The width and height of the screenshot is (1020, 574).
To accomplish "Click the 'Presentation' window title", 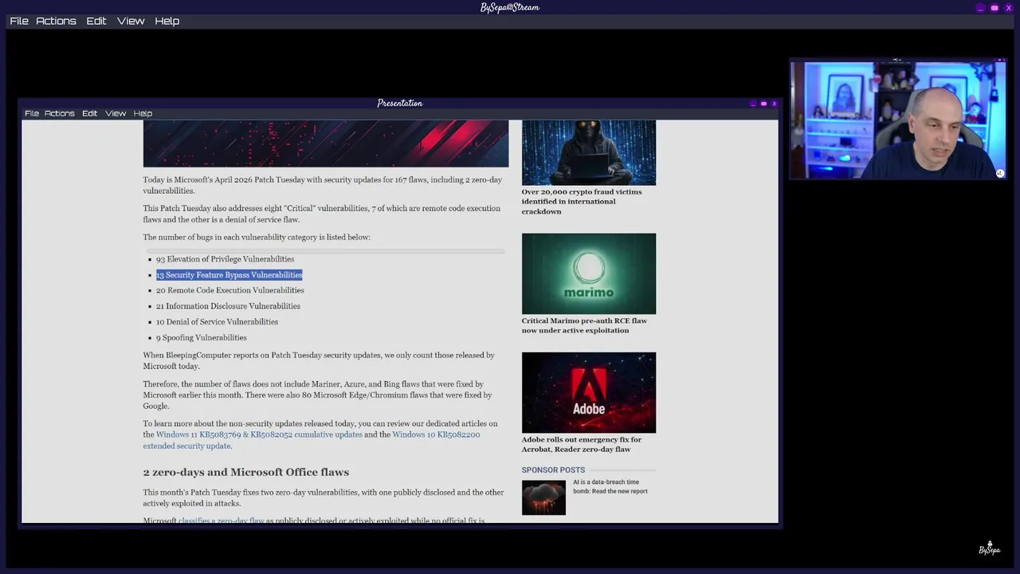I will click(400, 104).
